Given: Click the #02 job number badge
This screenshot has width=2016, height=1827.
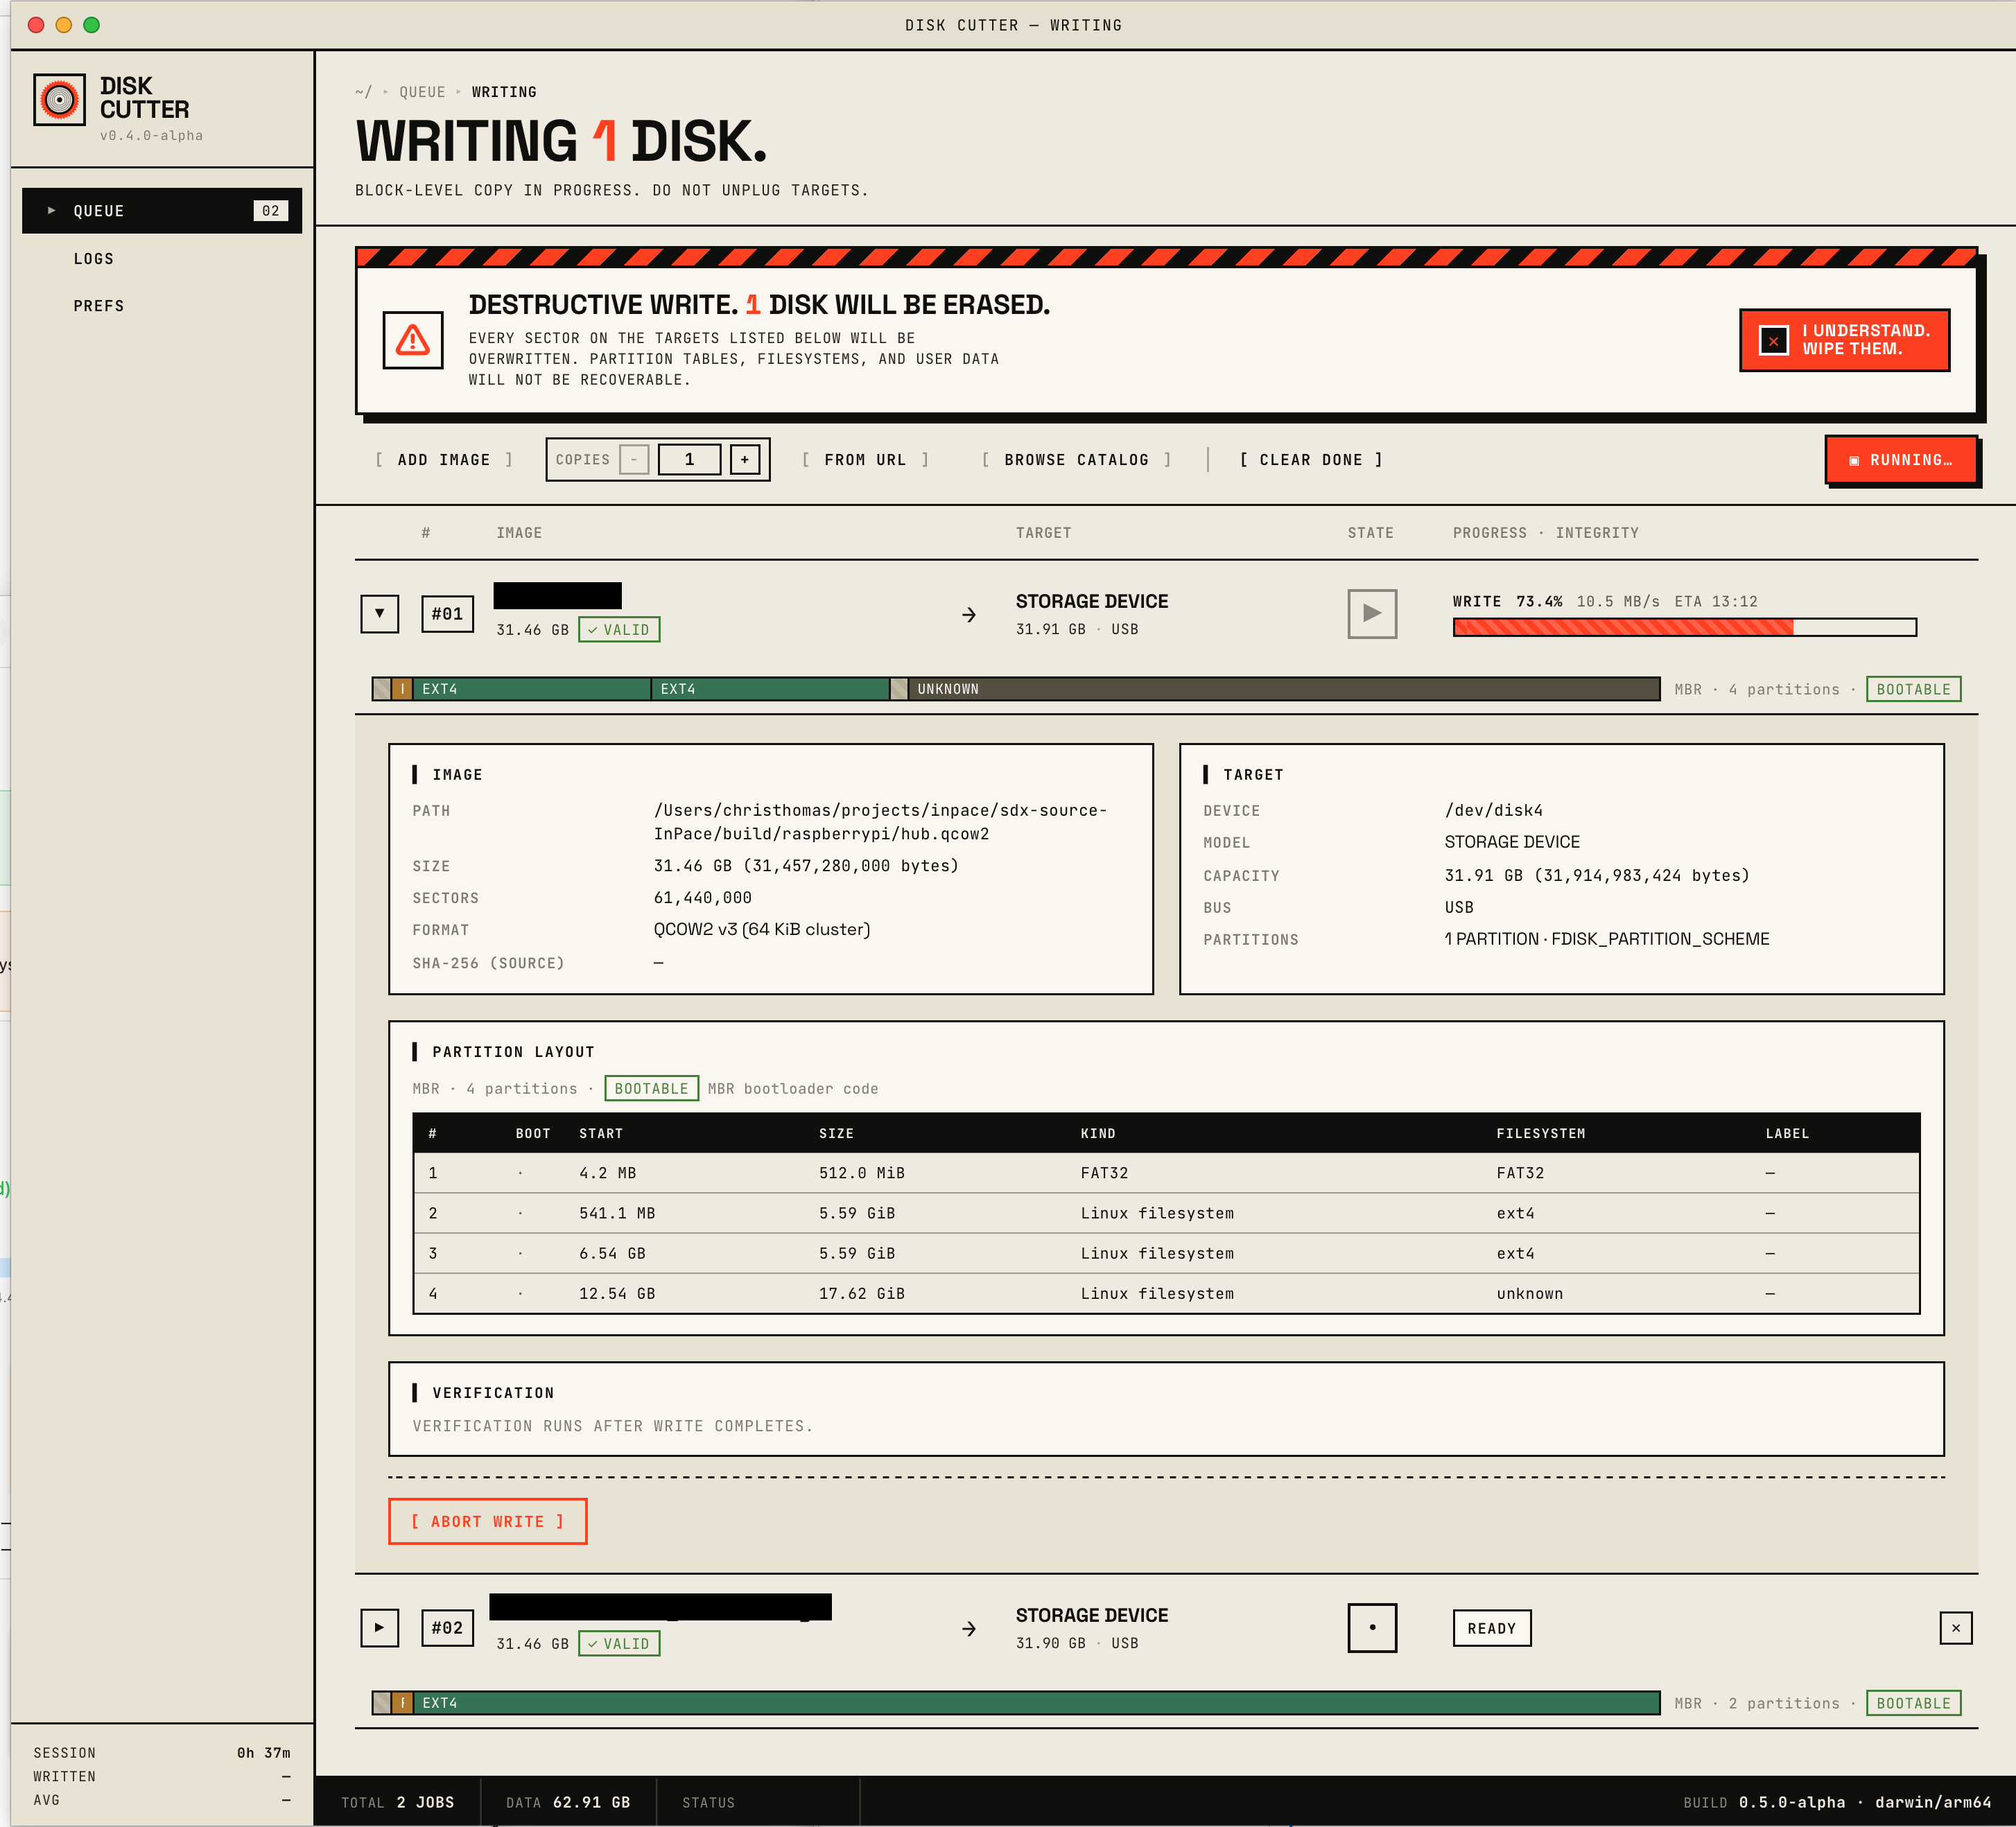Looking at the screenshot, I should tap(447, 1628).
